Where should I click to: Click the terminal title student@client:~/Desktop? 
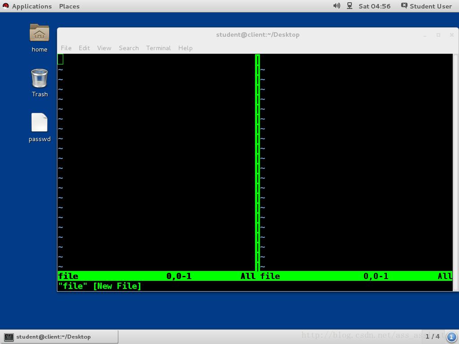[258, 34]
